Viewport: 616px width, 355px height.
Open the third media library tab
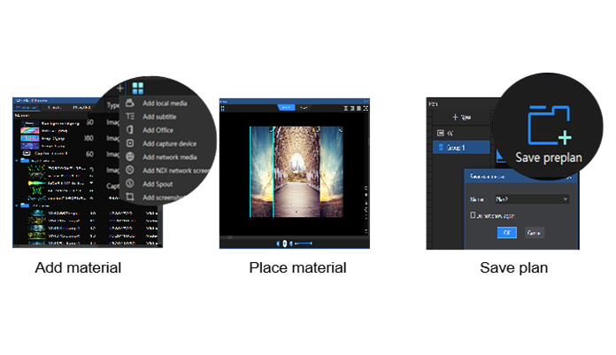(x=81, y=107)
